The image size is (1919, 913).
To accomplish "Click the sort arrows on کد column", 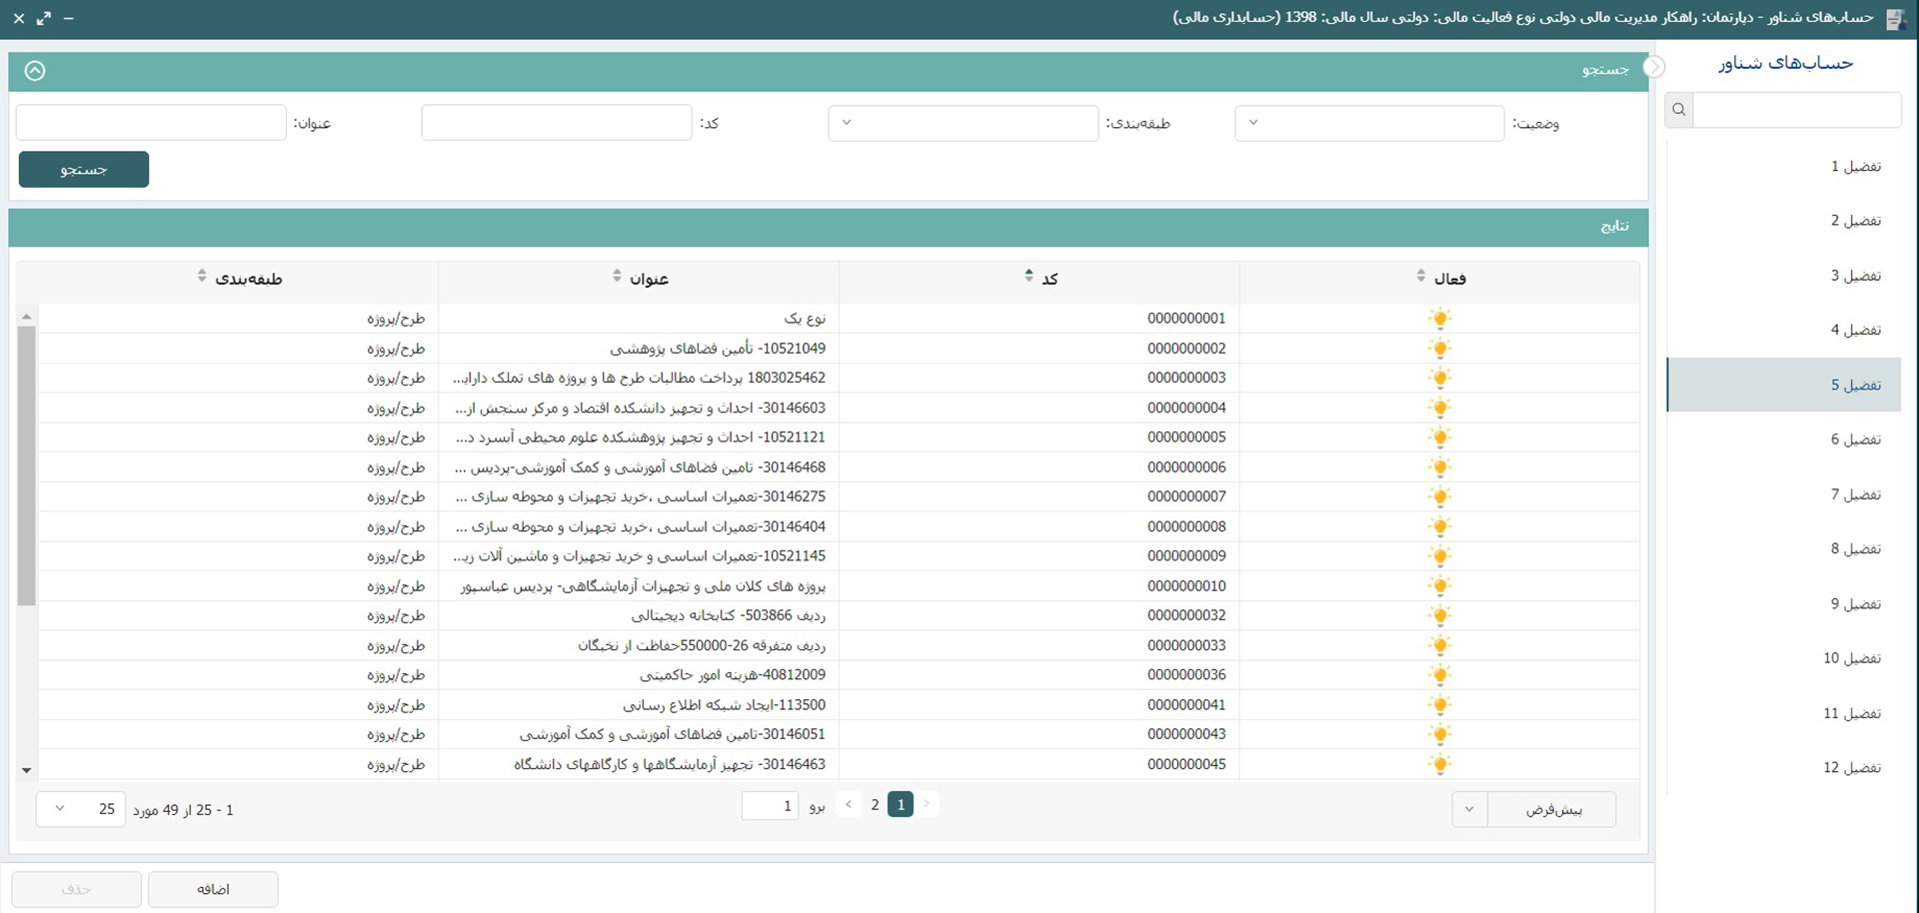I will (x=1028, y=277).
